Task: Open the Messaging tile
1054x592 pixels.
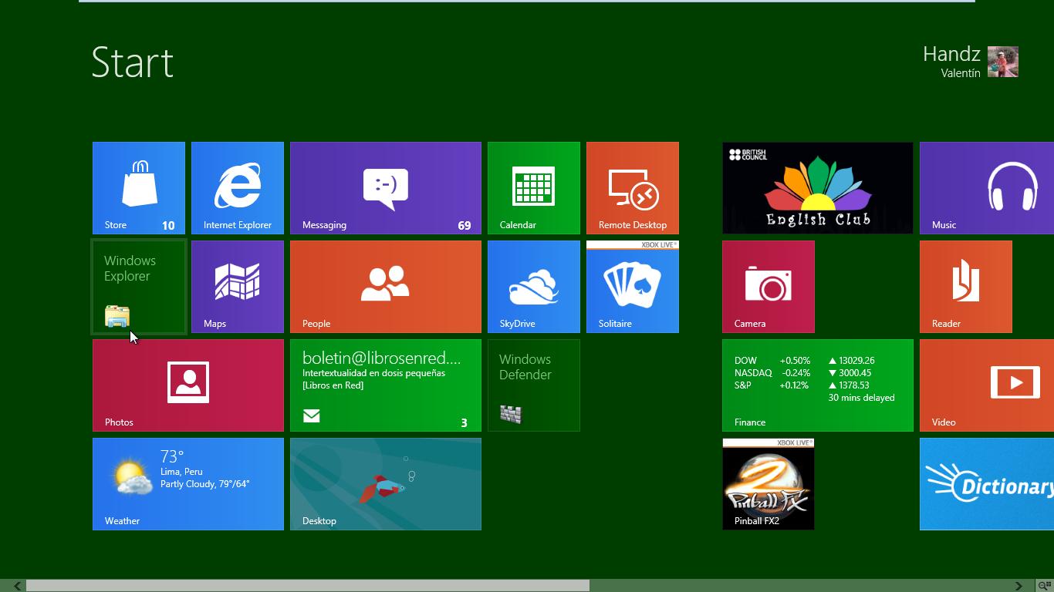Action: pyautogui.click(x=386, y=187)
